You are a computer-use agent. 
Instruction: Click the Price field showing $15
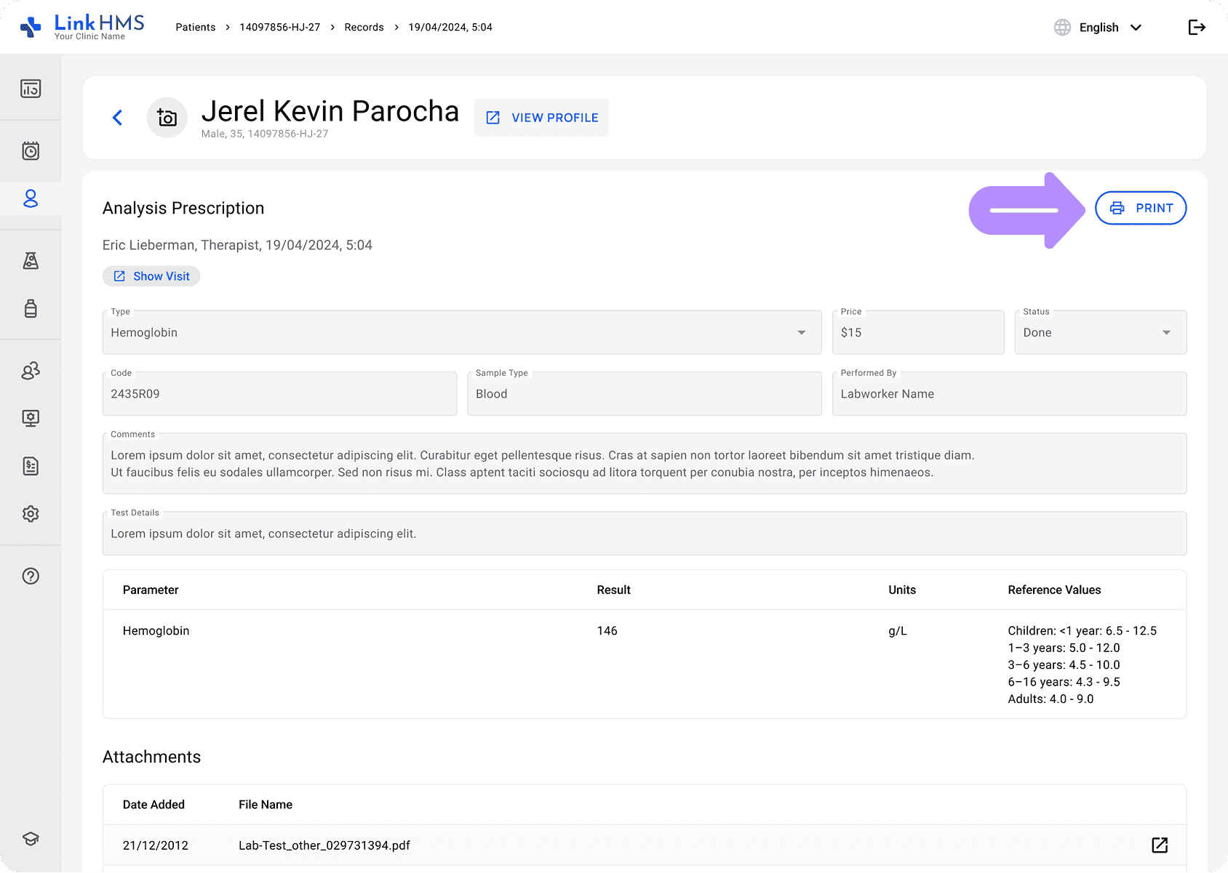click(917, 333)
